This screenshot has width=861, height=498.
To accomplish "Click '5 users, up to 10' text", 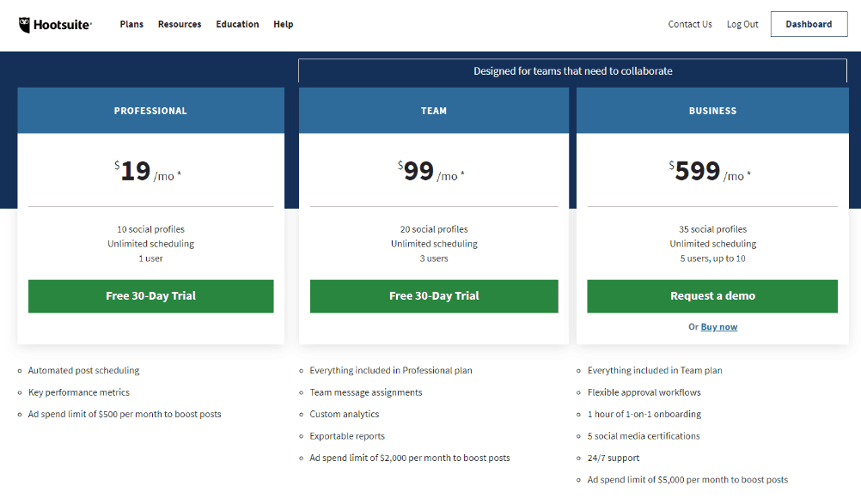I will (x=712, y=258).
